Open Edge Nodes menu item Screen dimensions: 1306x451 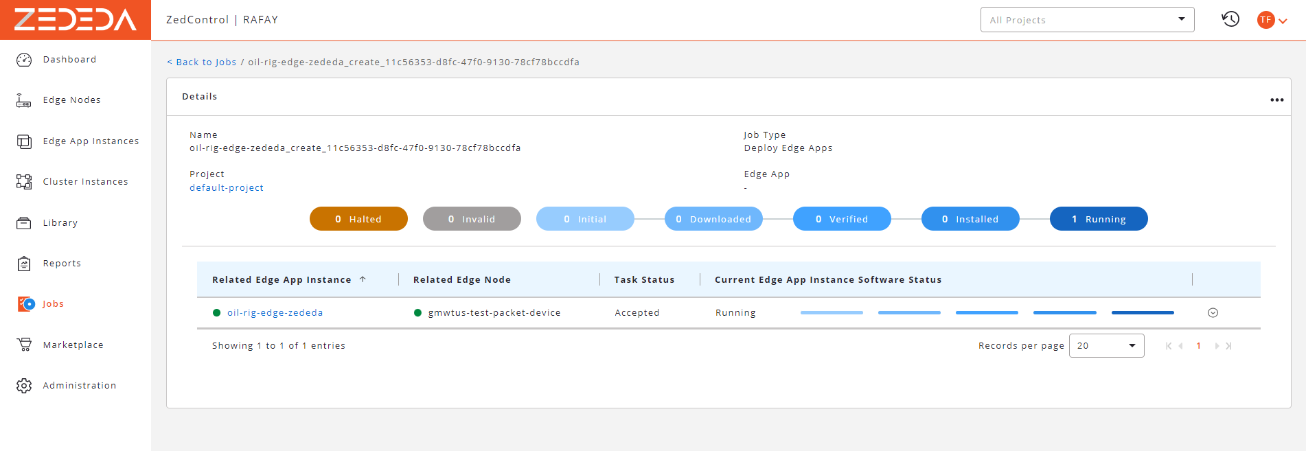[71, 100]
